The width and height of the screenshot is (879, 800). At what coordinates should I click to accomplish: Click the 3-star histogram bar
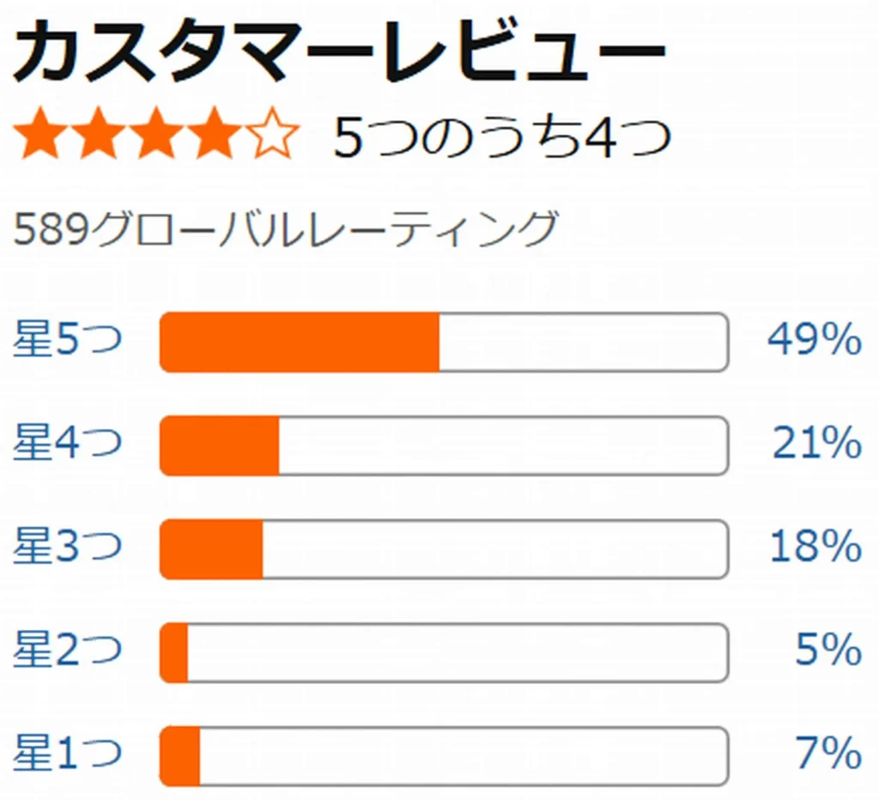[444, 549]
